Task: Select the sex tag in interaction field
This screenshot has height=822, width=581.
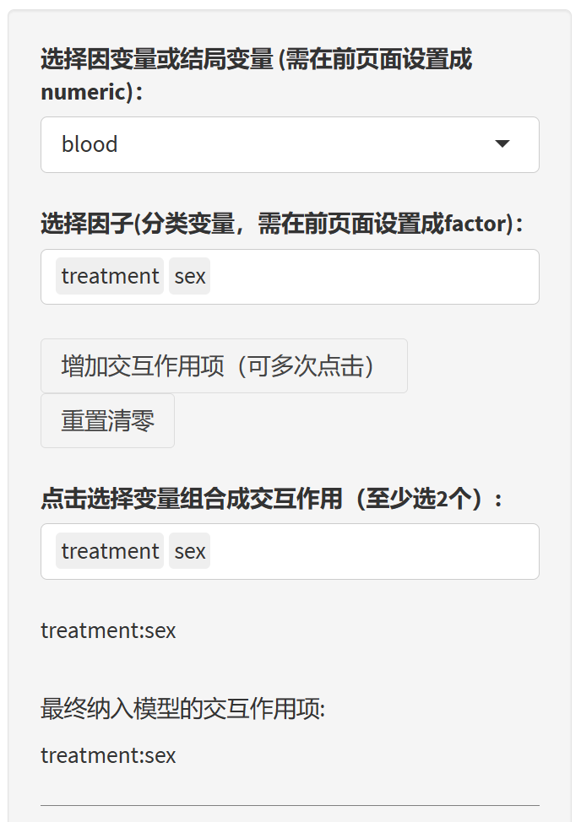Action: click(190, 551)
